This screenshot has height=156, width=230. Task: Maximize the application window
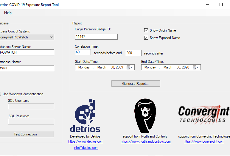[221, 4]
